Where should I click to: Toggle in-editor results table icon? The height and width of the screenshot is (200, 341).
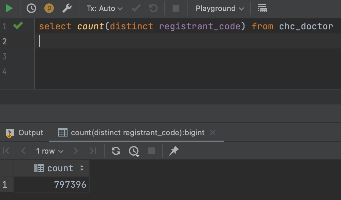pyautogui.click(x=262, y=9)
